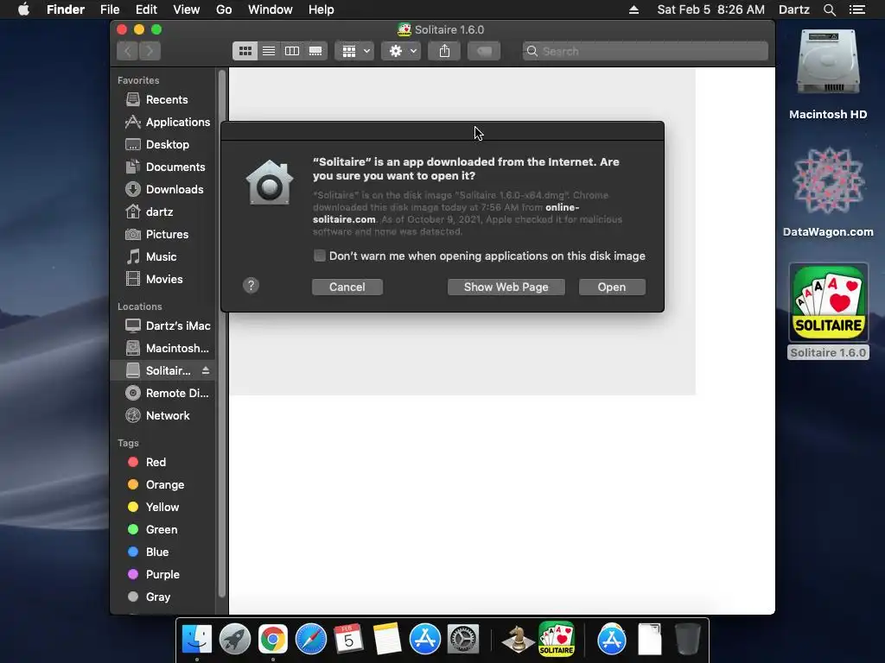Select Network in the sidebar
885x663 pixels.
(x=163, y=415)
